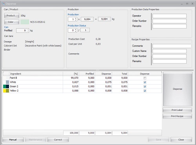This screenshot has width=196, height=145.
Task: Click the Production Cost value 0,28
Action: point(98,39)
